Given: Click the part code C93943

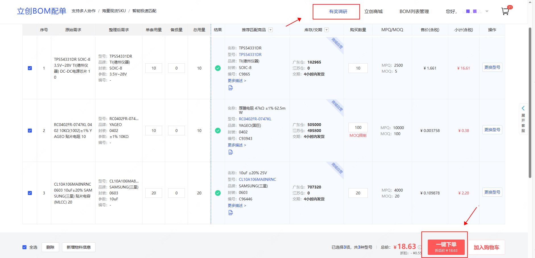Looking at the screenshot, I should point(245,139).
